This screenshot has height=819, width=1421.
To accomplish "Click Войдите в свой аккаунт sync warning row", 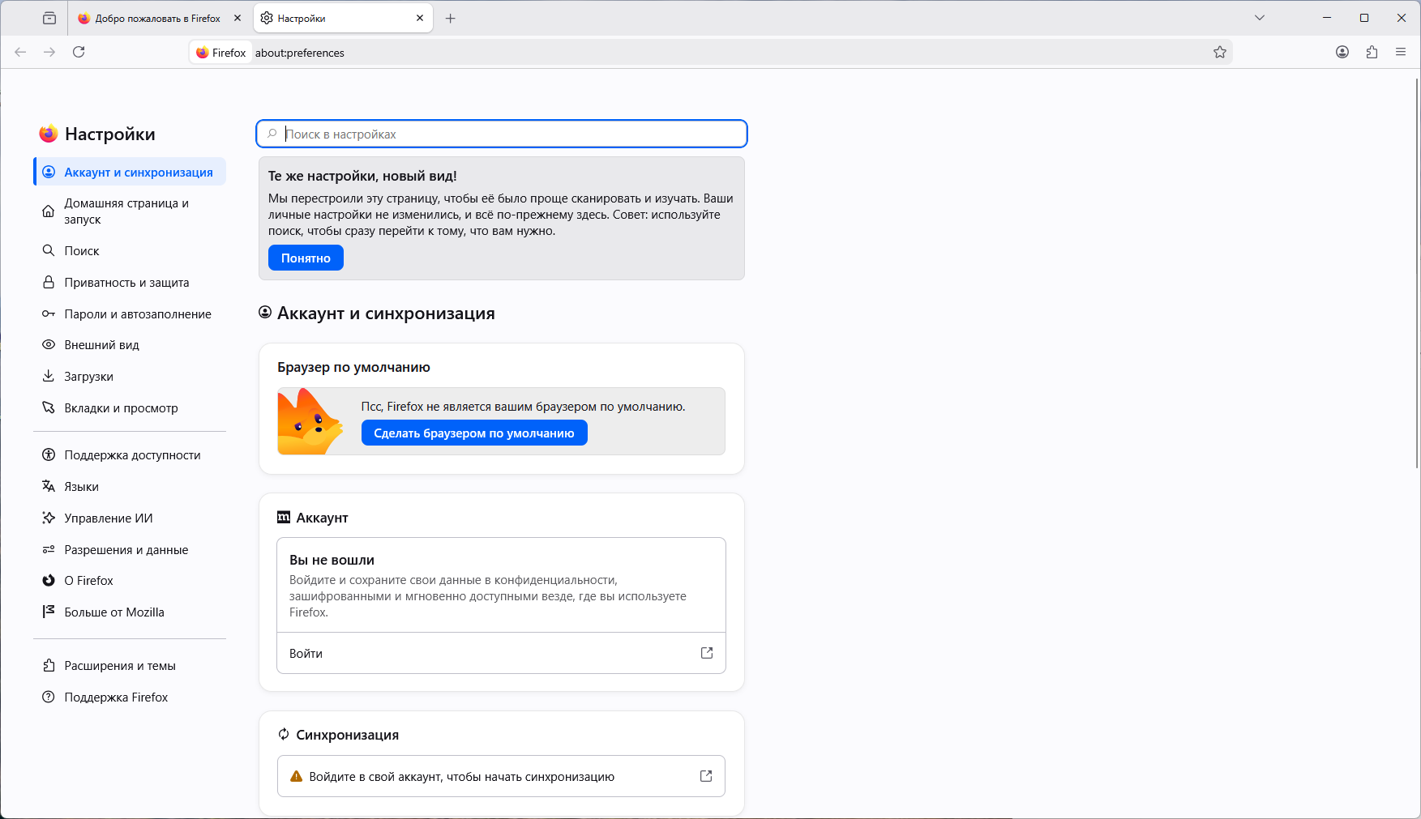I will tap(501, 776).
